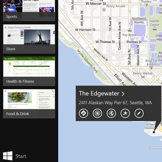Click the Myrtle Edwards Park map label

click(x=87, y=61)
